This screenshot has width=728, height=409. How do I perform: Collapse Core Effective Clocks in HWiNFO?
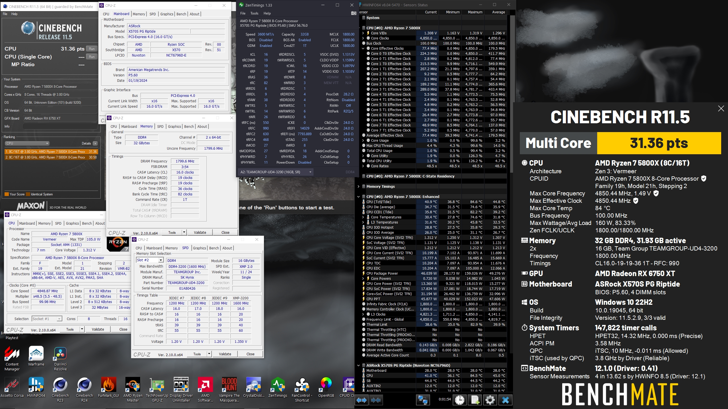point(363,49)
